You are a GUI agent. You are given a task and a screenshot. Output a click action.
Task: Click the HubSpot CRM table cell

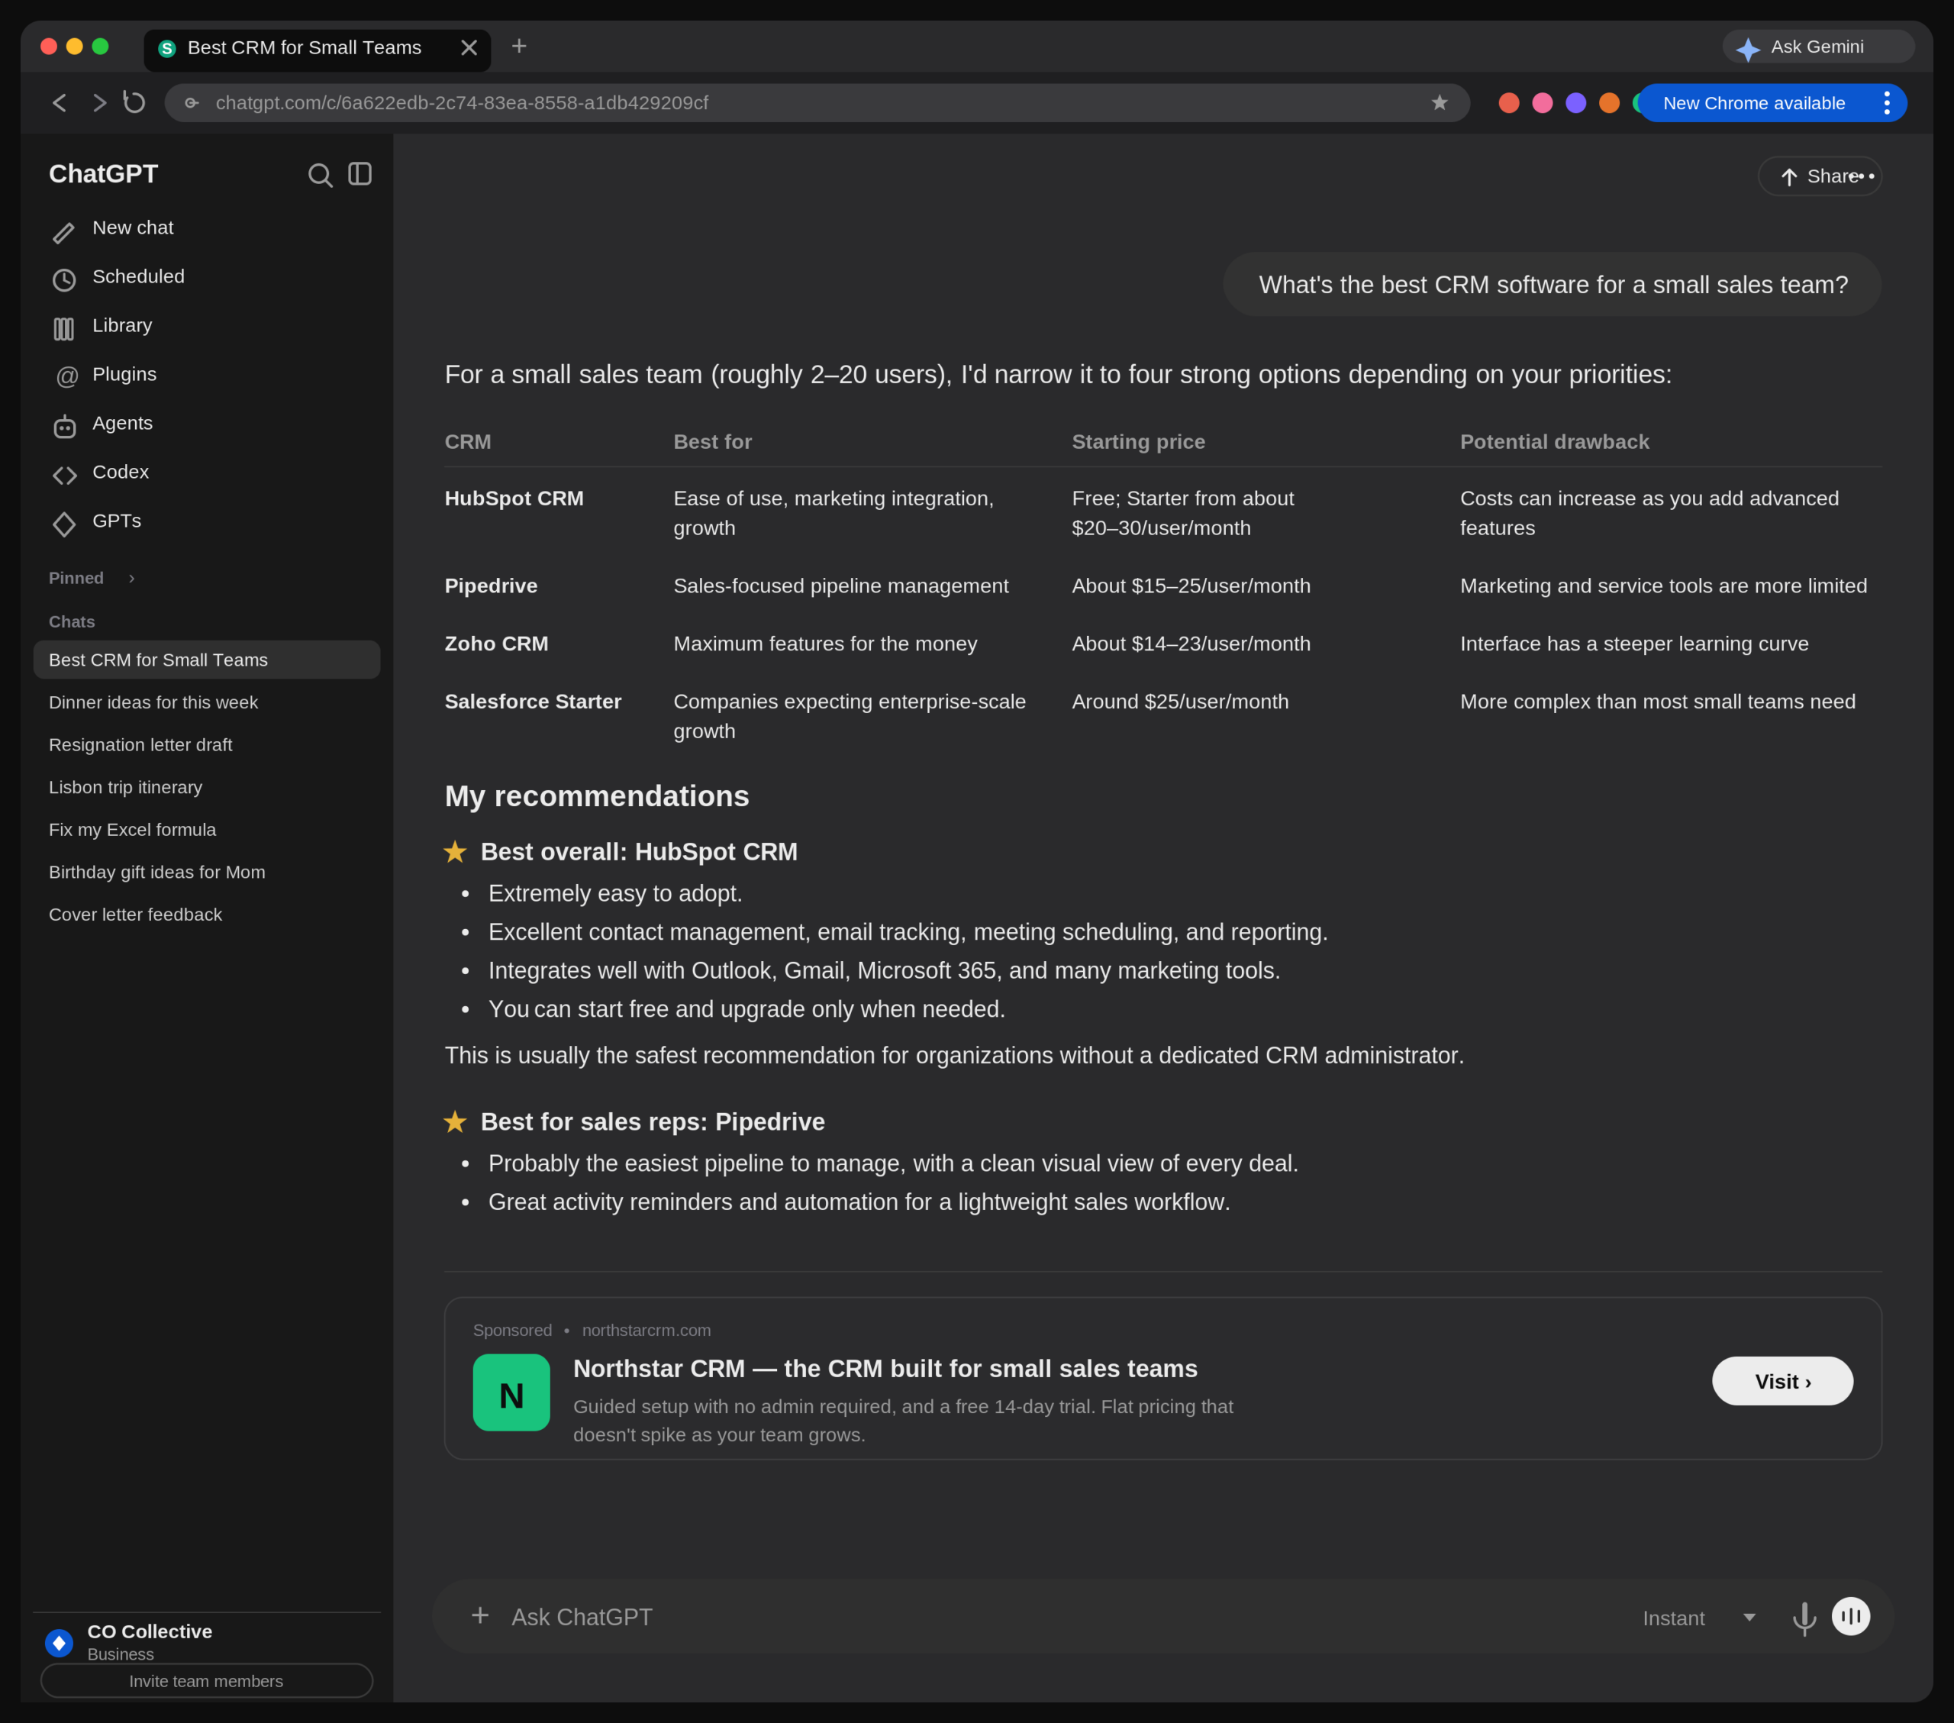514,499
